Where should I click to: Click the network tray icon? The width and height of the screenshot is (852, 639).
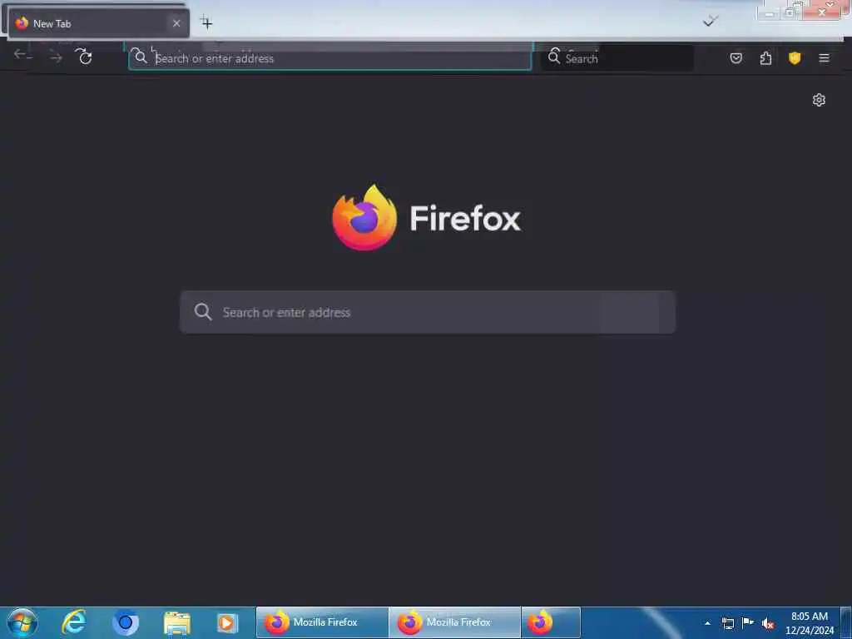pyautogui.click(x=728, y=623)
